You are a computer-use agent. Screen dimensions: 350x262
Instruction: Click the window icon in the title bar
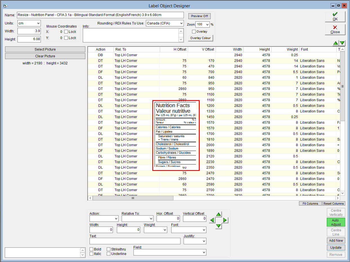(5, 6)
